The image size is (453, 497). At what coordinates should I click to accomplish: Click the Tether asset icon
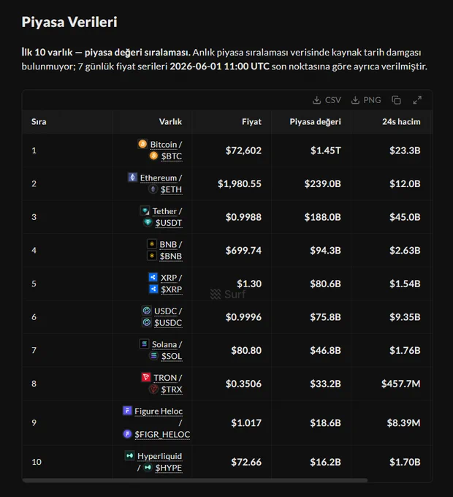[x=145, y=210]
